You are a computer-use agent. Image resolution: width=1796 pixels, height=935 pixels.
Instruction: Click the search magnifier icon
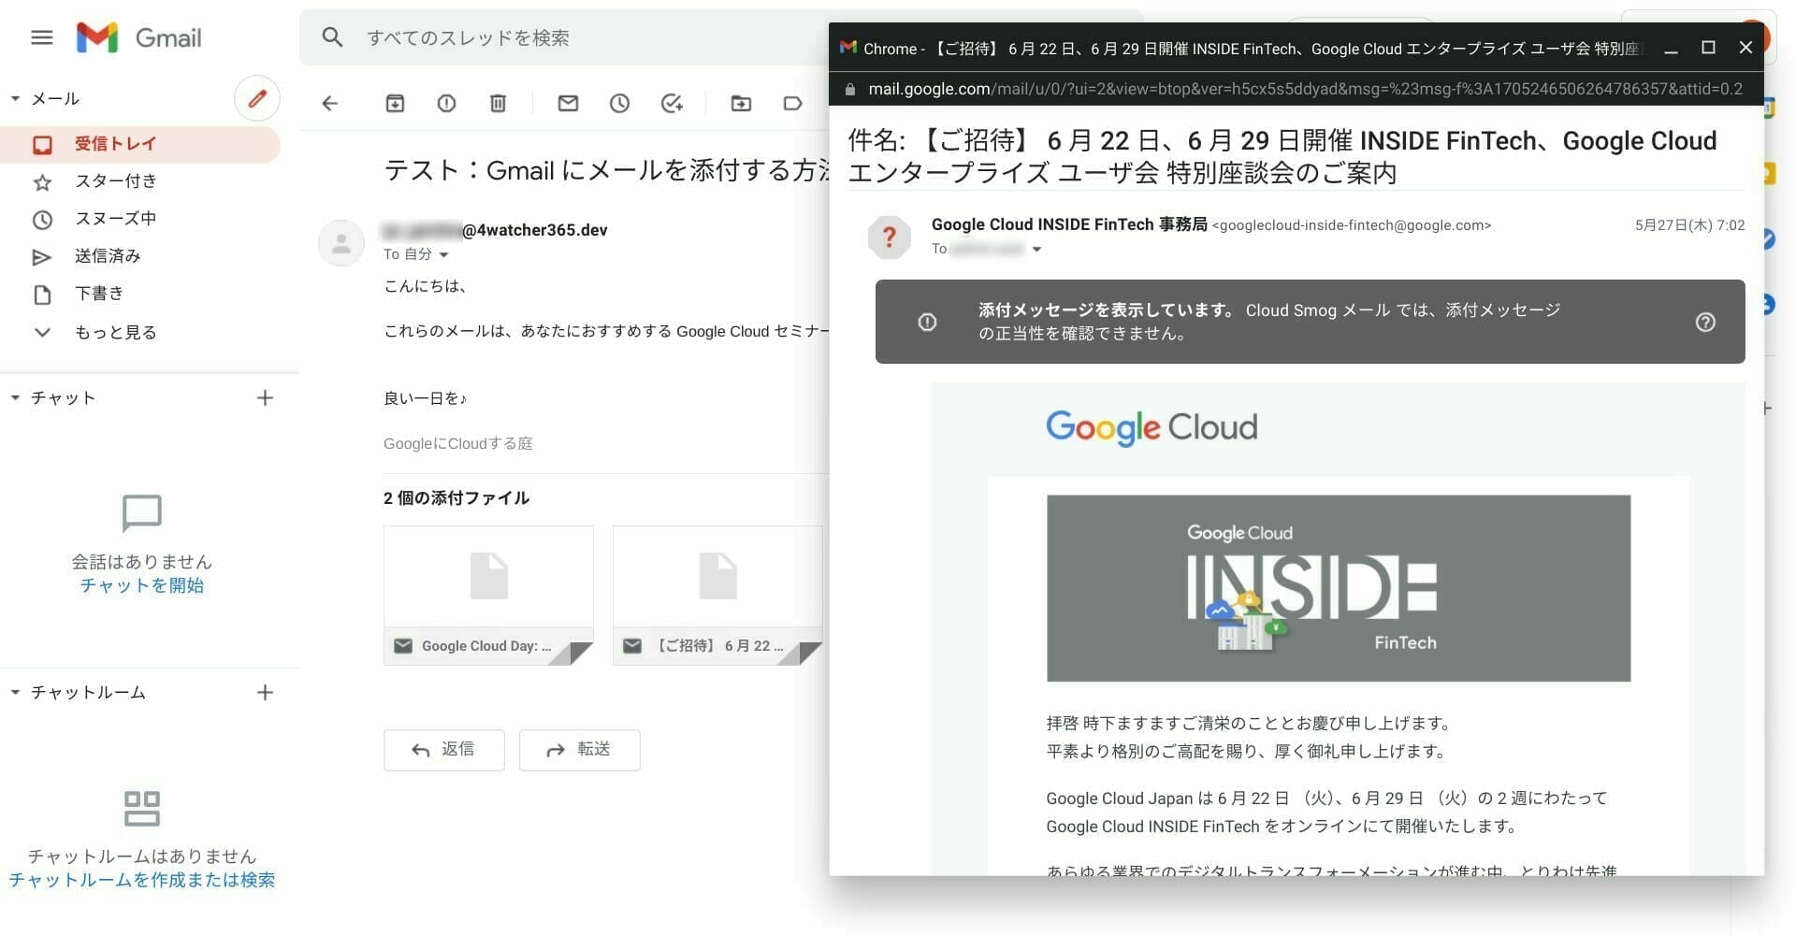(x=332, y=37)
